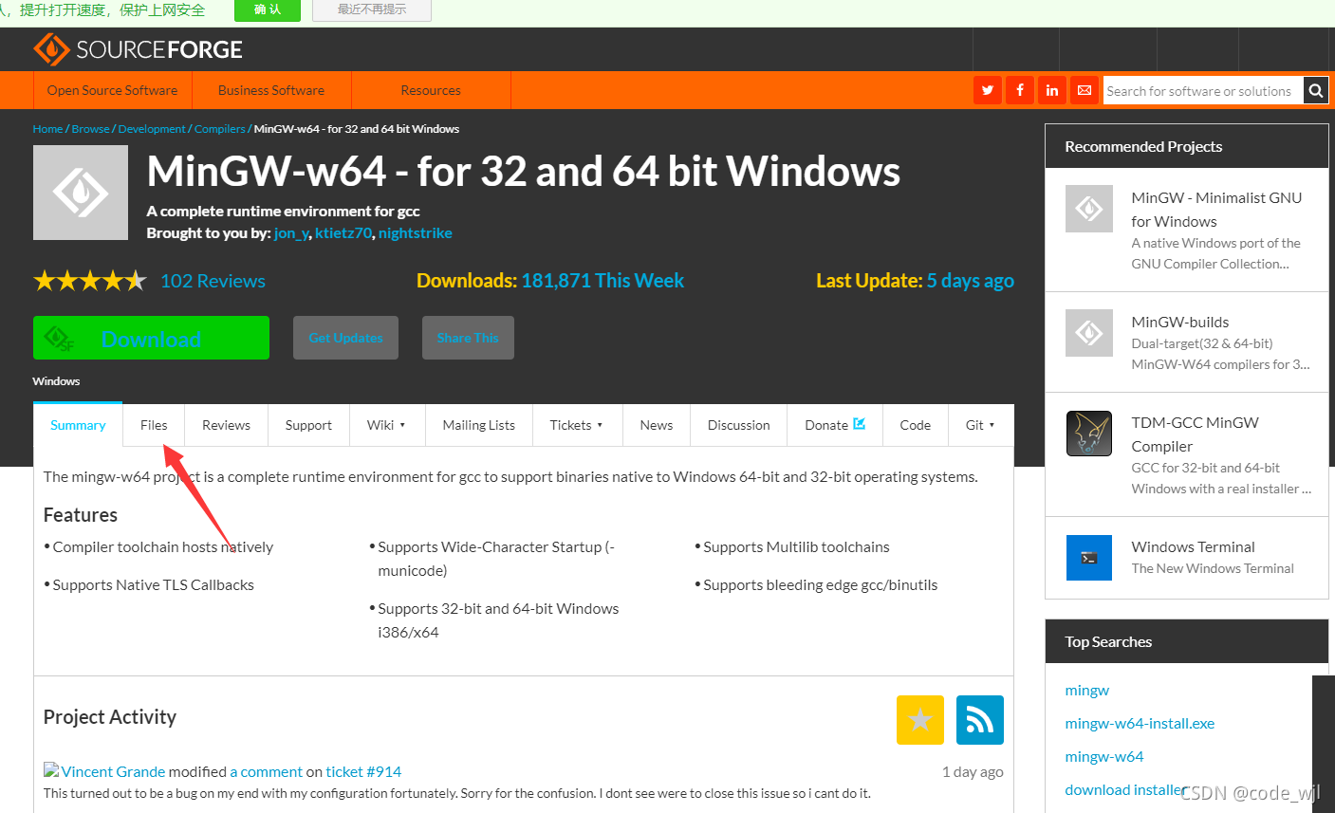This screenshot has height=813, width=1335.
Task: Click the SourceForge logo in header
Action: [x=138, y=49]
